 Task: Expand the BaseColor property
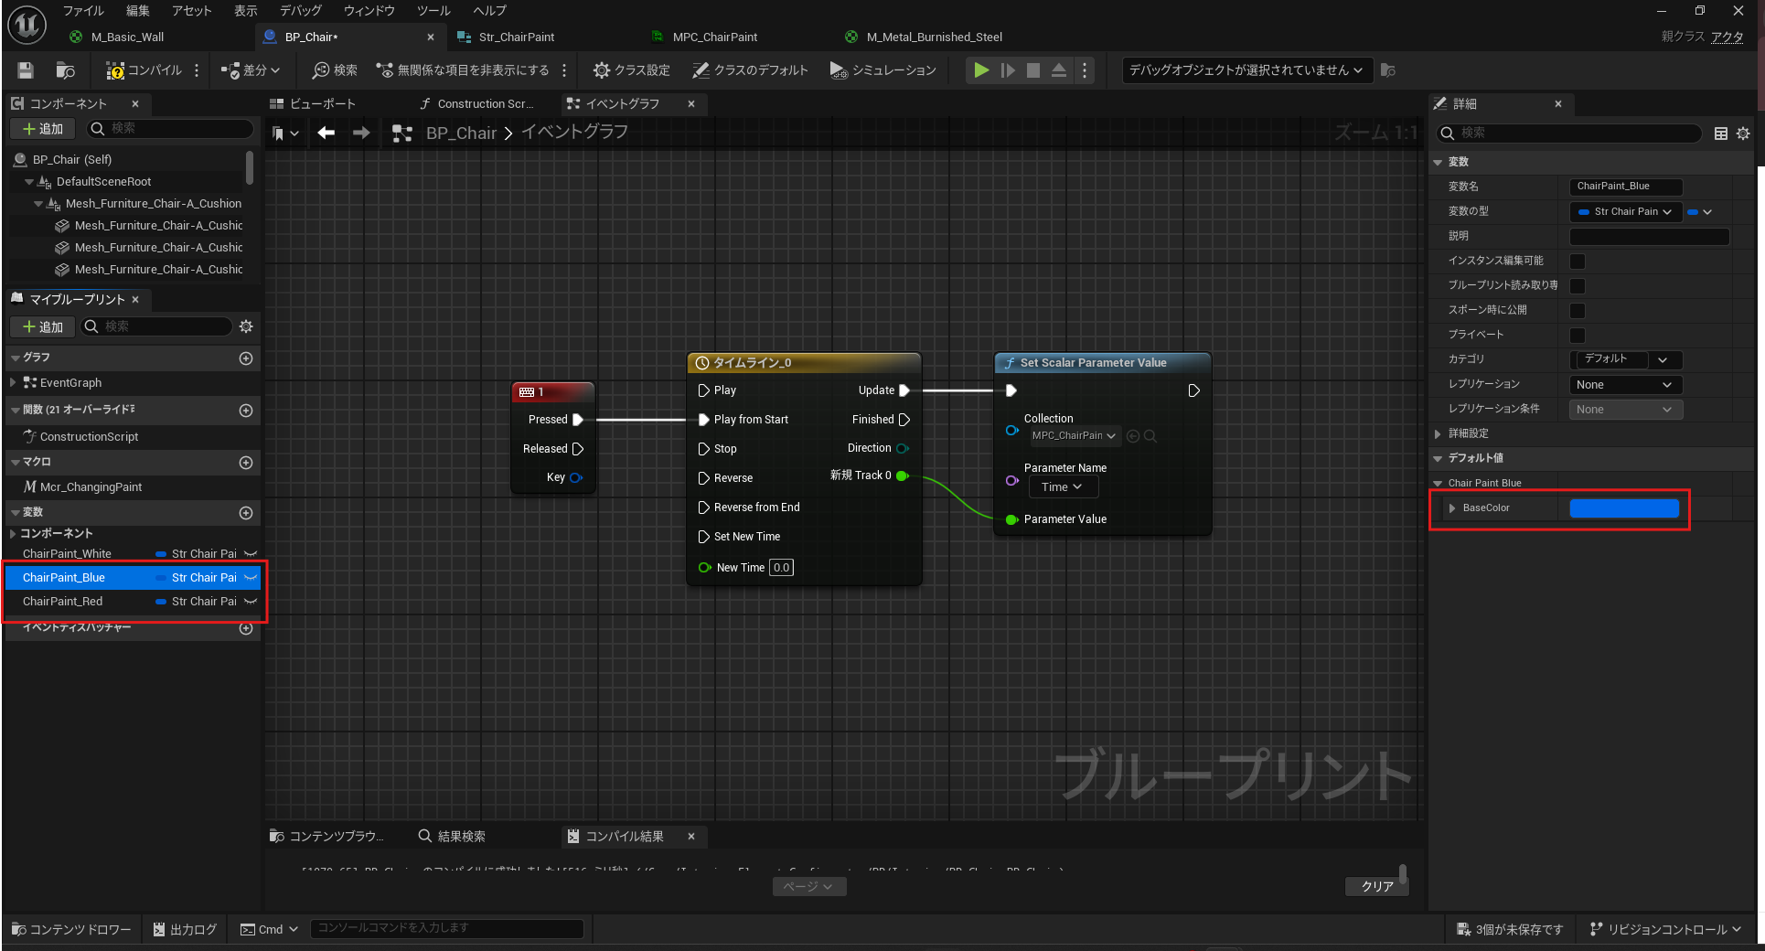[x=1452, y=508]
